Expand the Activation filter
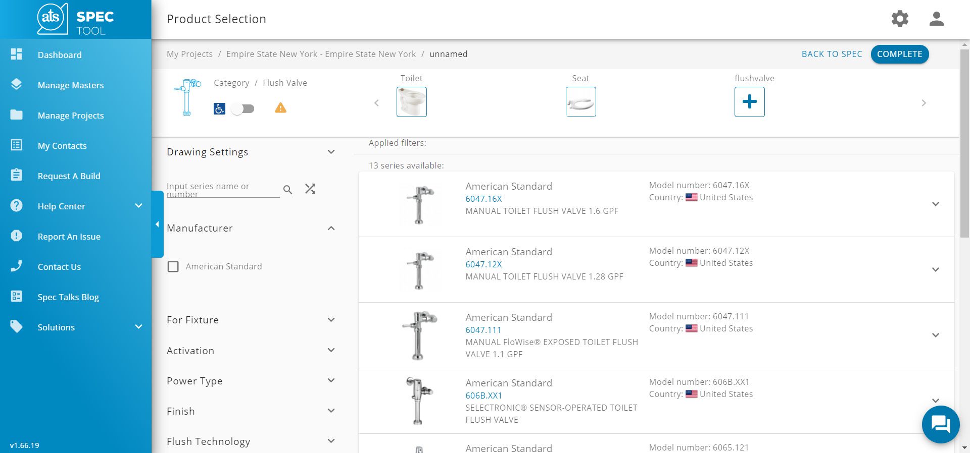The image size is (970, 453). (x=331, y=350)
